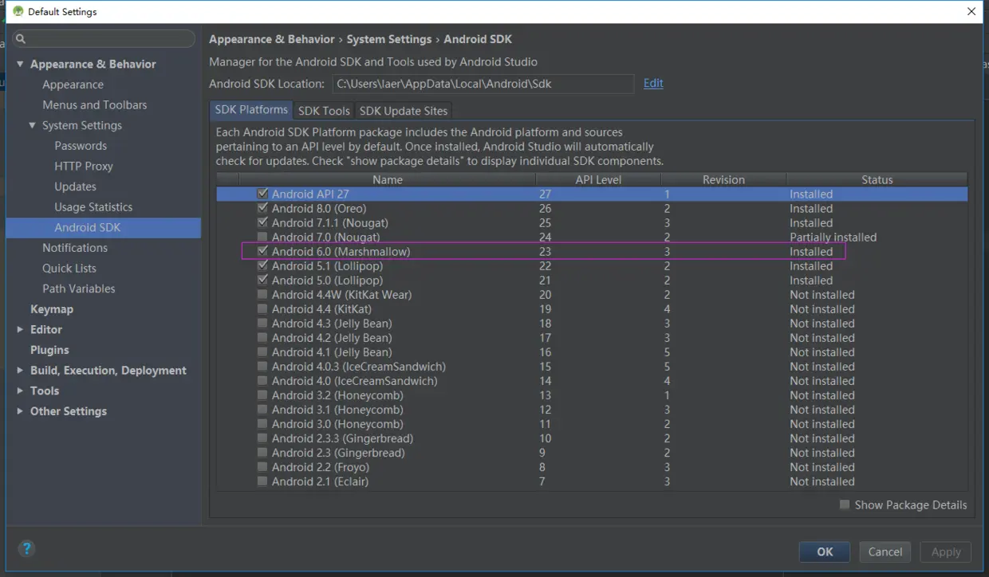989x577 pixels.
Task: Switch to the SDK Platforms tab
Action: tap(251, 110)
